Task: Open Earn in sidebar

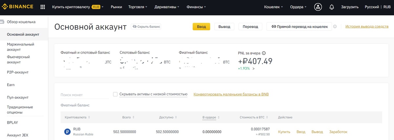Action: pyautogui.click(x=11, y=85)
